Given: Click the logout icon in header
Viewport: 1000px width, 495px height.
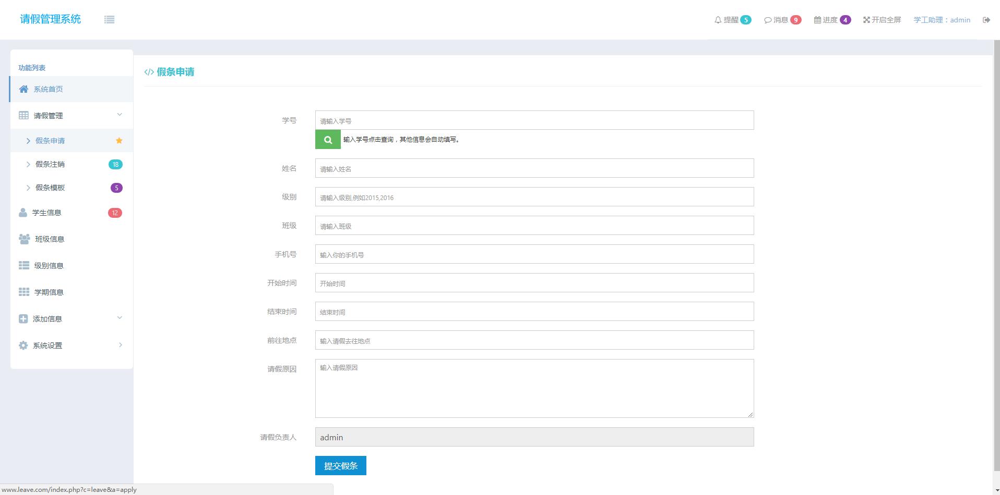Looking at the screenshot, I should (986, 20).
